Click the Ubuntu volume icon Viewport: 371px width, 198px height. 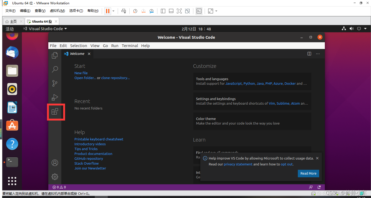(x=351, y=29)
